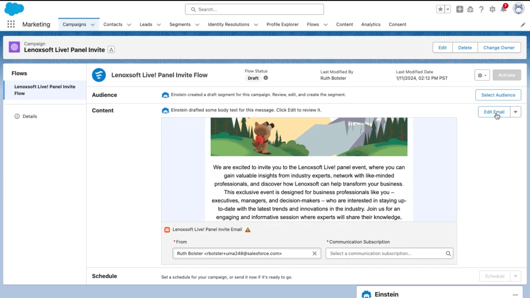Open the Details item in sidebar
The width and height of the screenshot is (530, 298).
pyautogui.click(x=30, y=117)
